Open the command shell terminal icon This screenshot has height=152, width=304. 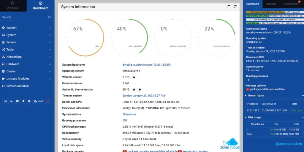point(17,101)
